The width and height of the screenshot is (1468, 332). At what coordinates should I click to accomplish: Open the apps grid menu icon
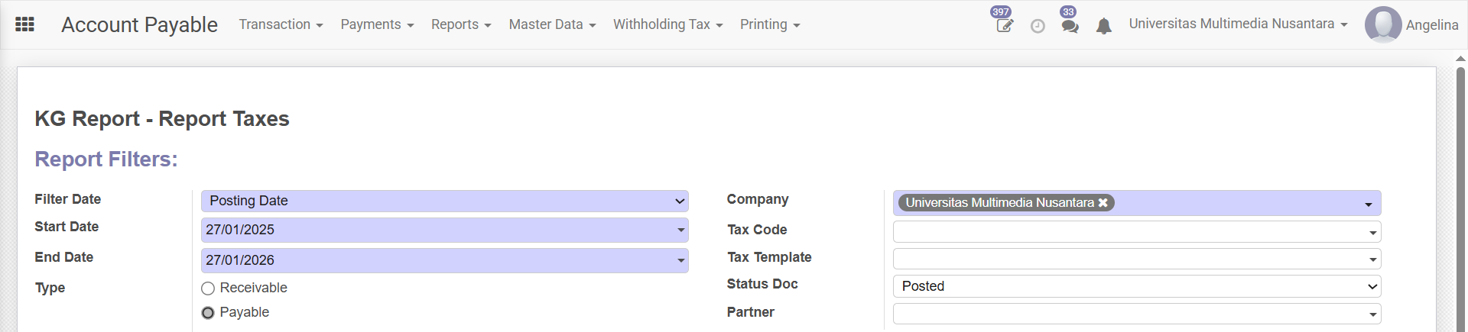24,24
